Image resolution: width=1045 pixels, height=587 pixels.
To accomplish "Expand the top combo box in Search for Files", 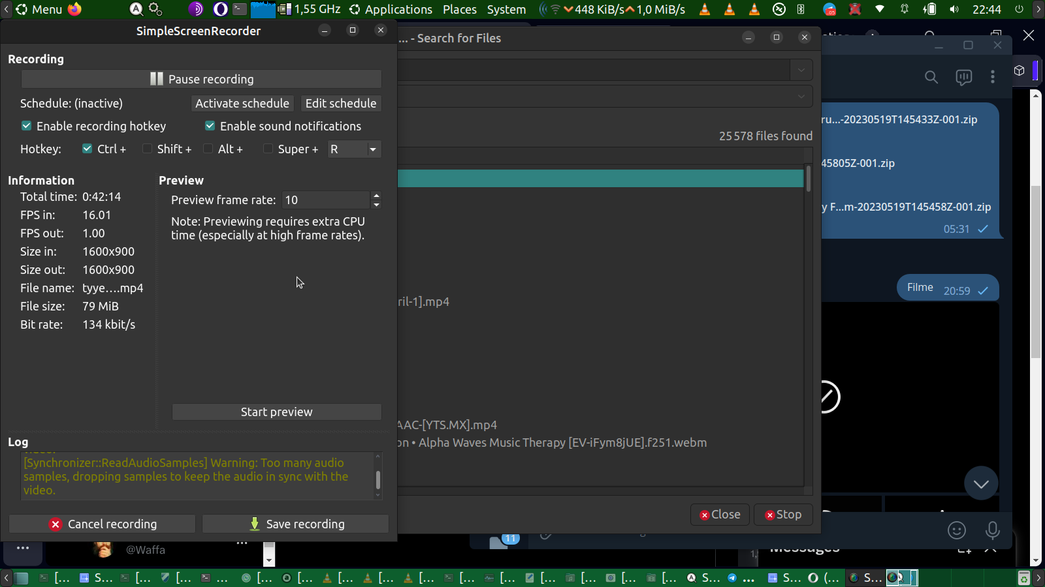I will (801, 70).
